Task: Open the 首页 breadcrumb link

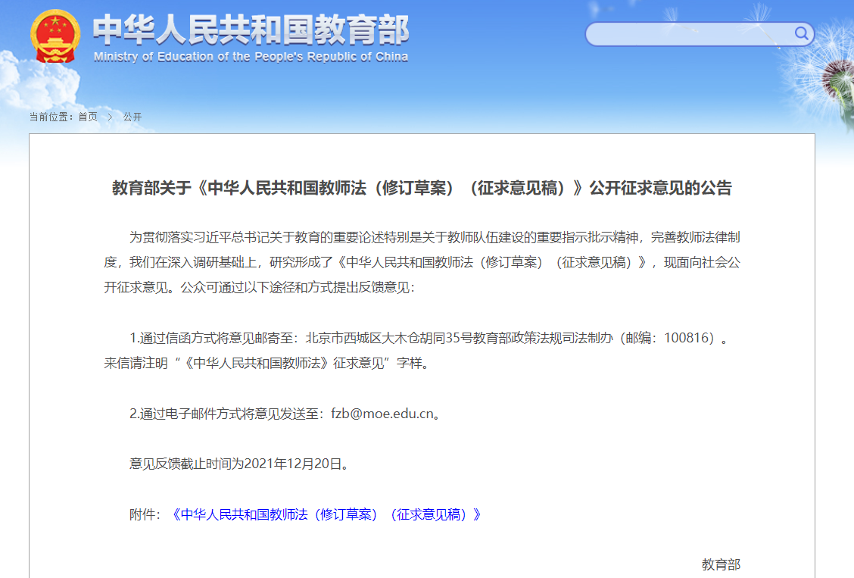Action: pyautogui.click(x=88, y=117)
